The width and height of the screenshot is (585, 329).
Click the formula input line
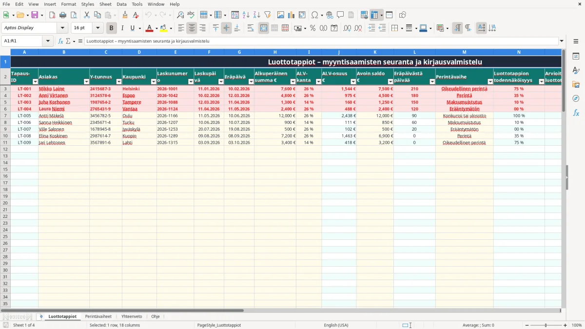pyautogui.click(x=321, y=41)
